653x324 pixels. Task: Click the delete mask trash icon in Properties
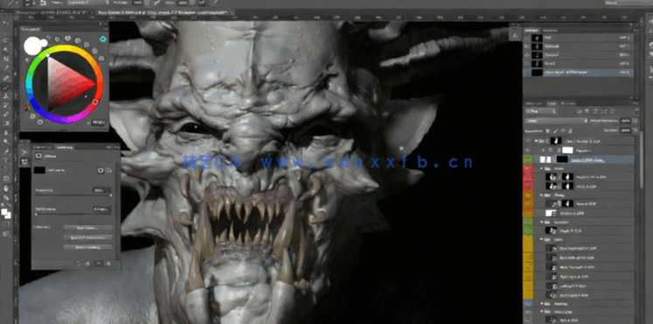tap(108, 263)
